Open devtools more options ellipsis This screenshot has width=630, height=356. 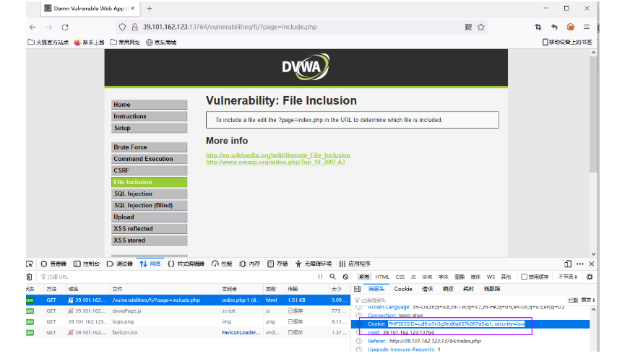[x=579, y=264]
